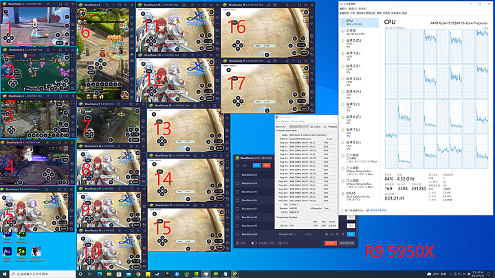Image resolution: width=495 pixels, height=278 pixels.
Task: Click directional pad control in BlueStacks 16 window
Action: [162, 191]
